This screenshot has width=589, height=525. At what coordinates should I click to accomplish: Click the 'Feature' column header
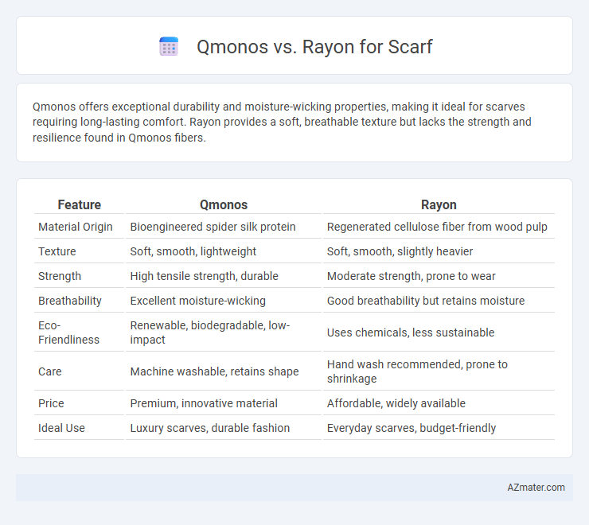click(x=80, y=204)
